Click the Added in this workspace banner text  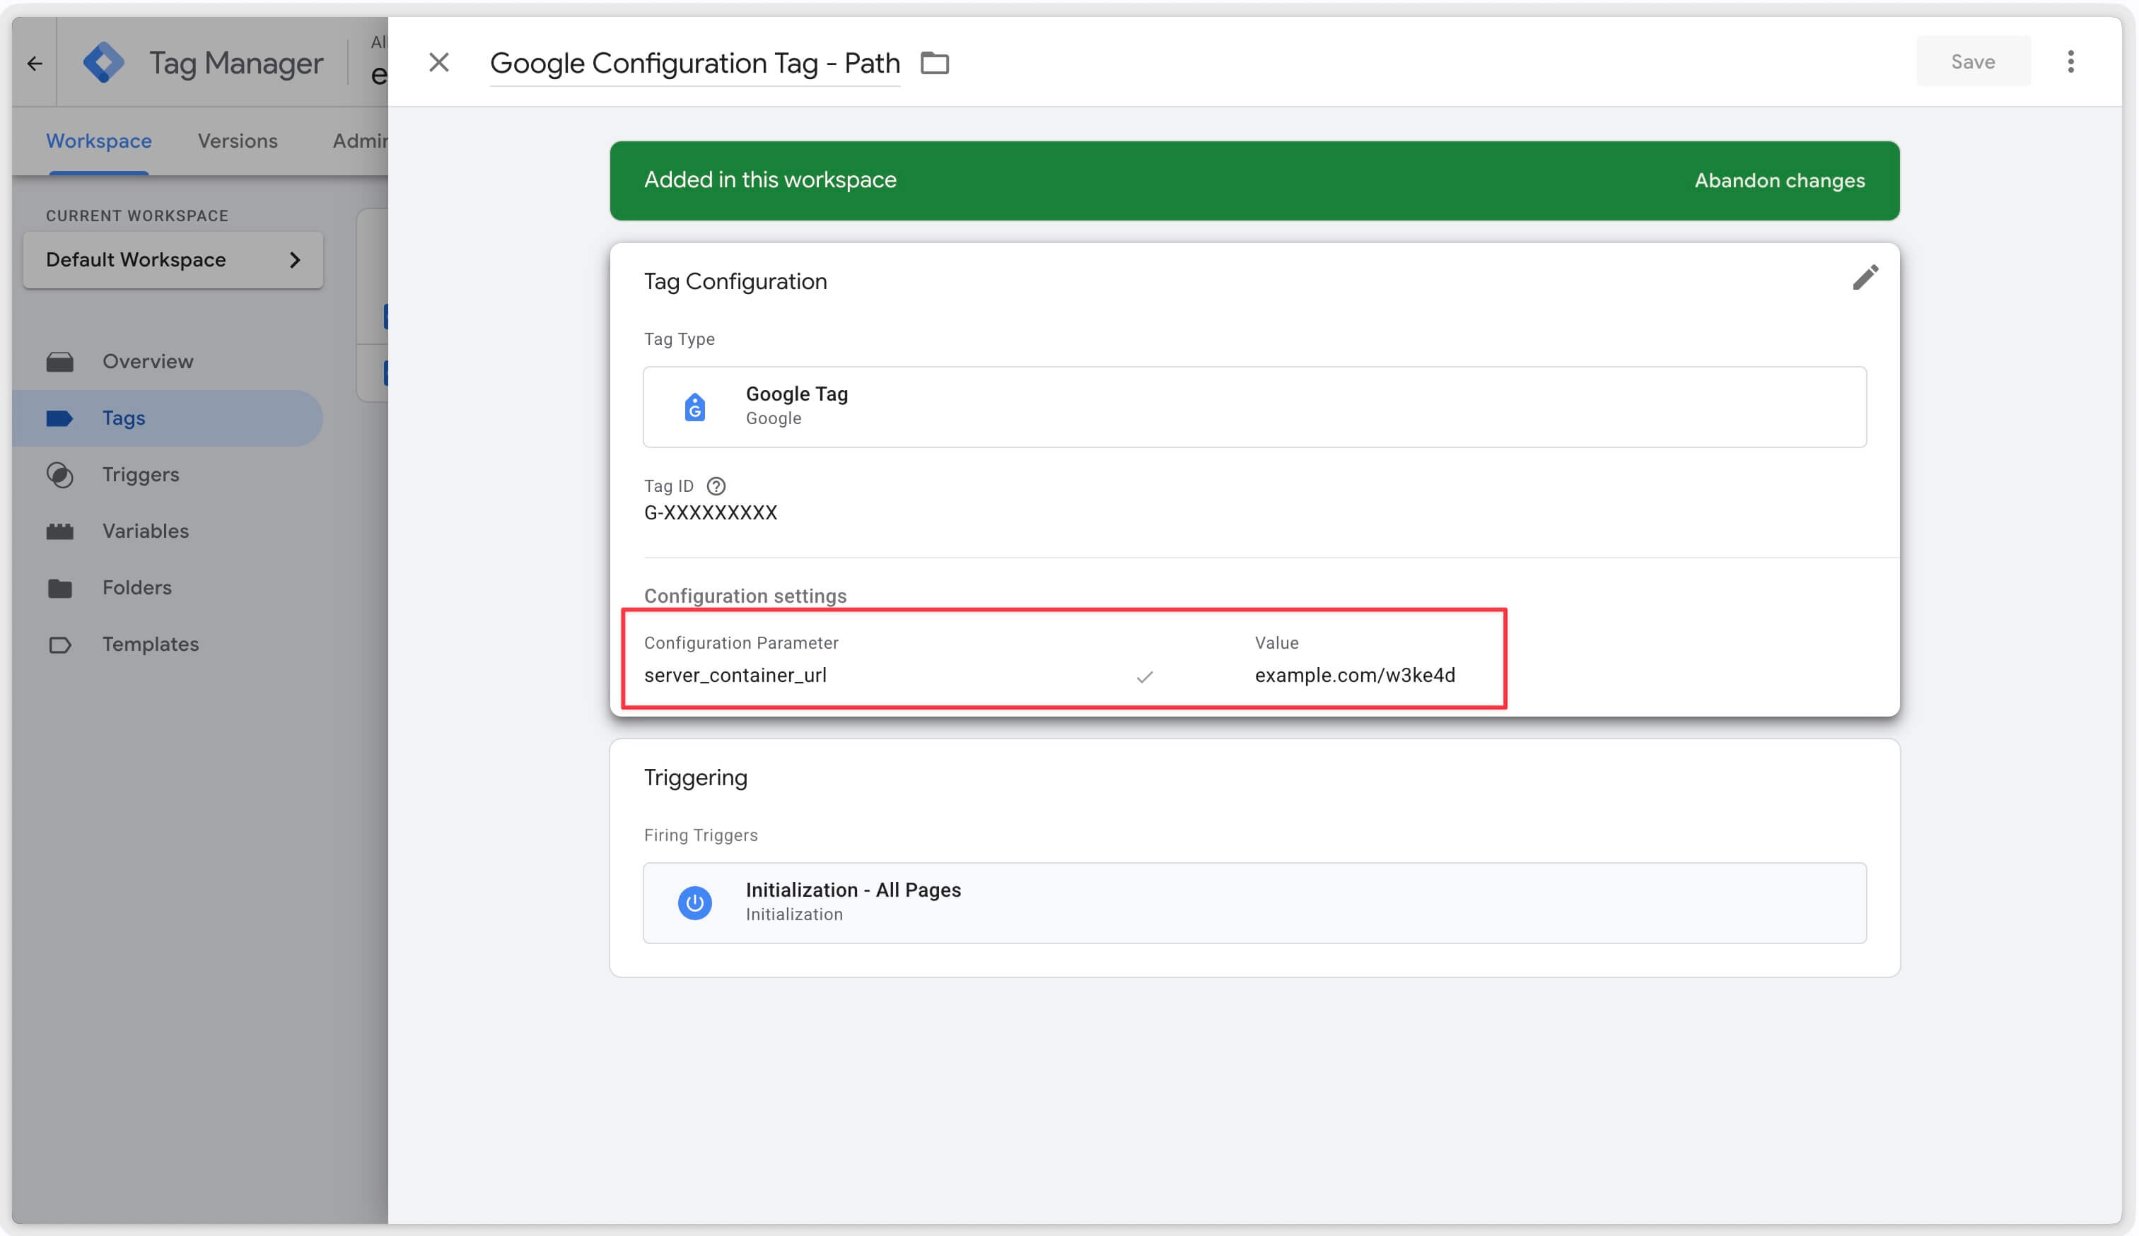tap(770, 179)
